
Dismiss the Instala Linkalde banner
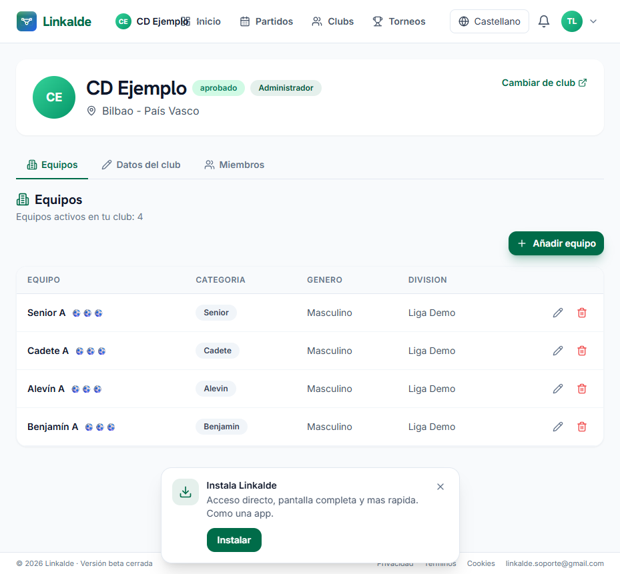[x=440, y=487]
